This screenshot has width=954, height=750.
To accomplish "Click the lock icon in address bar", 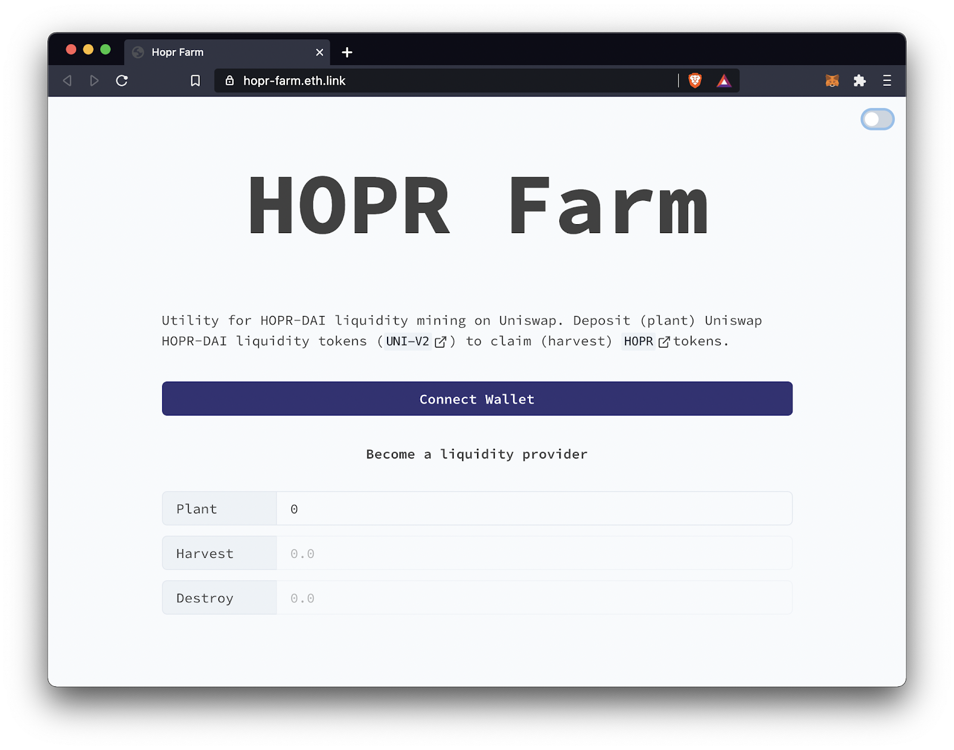I will coord(230,80).
